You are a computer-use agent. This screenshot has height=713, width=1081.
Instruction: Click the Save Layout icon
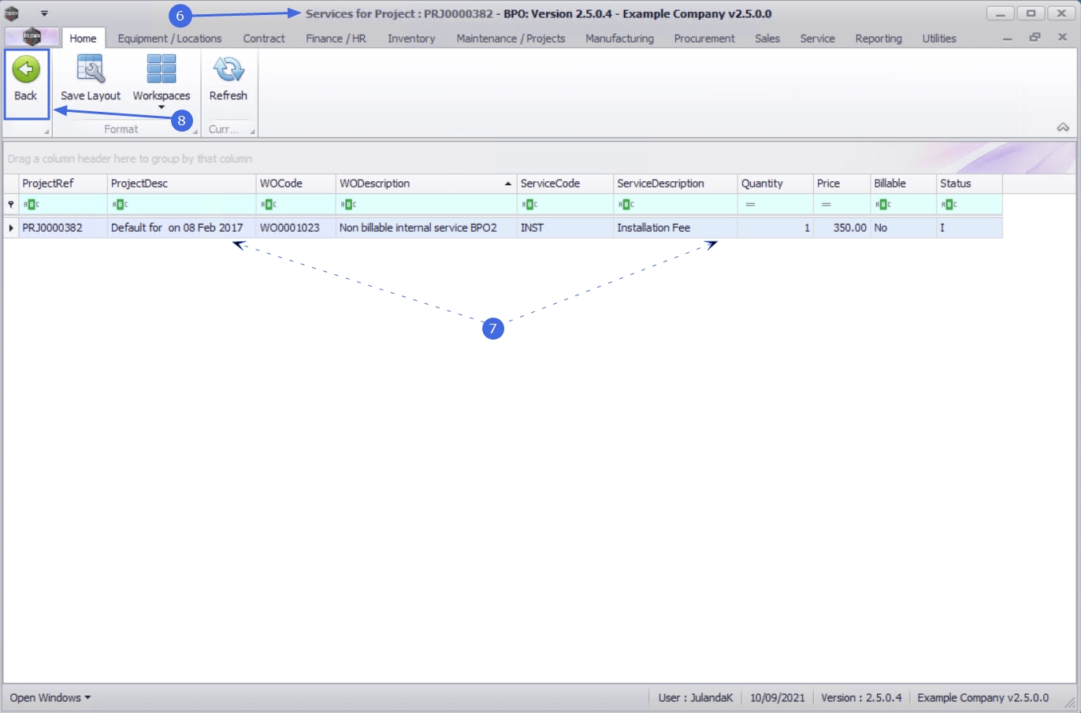[x=91, y=69]
